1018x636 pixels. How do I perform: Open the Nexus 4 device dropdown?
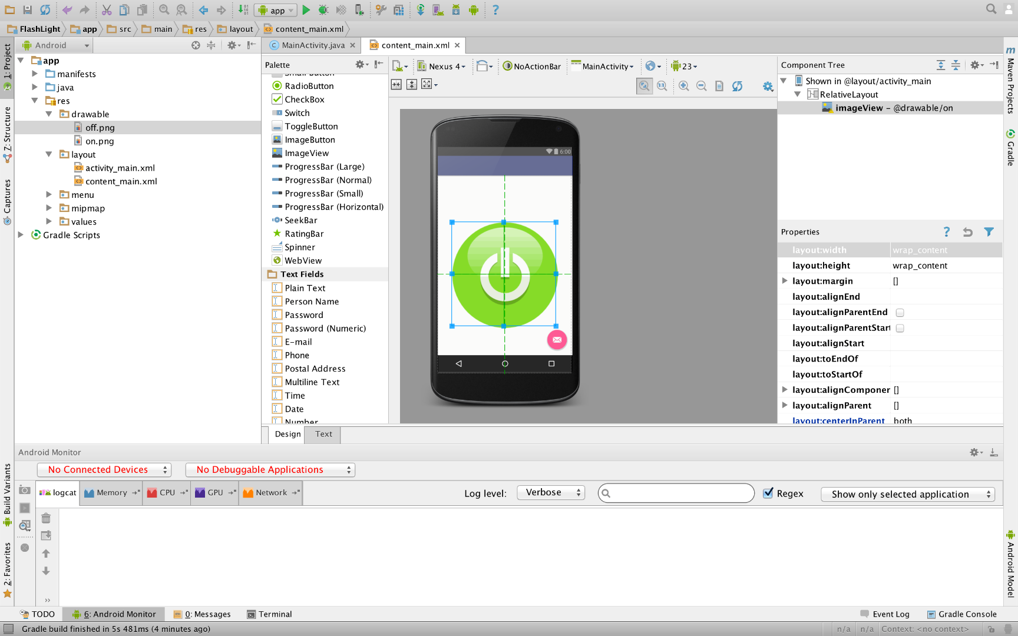(x=442, y=66)
